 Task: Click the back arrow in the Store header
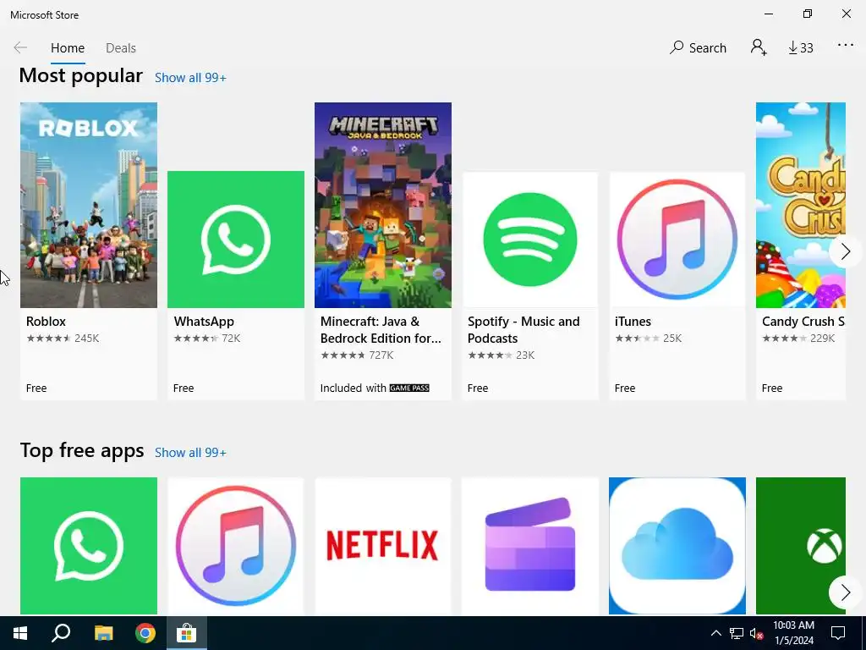20,47
